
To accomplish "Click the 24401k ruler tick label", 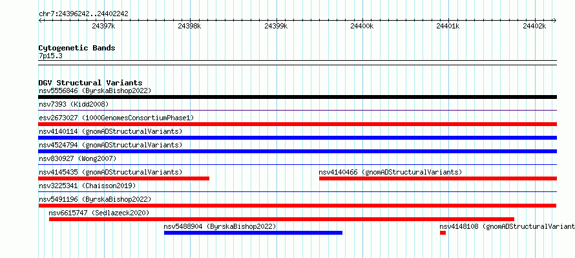I will [x=448, y=26].
